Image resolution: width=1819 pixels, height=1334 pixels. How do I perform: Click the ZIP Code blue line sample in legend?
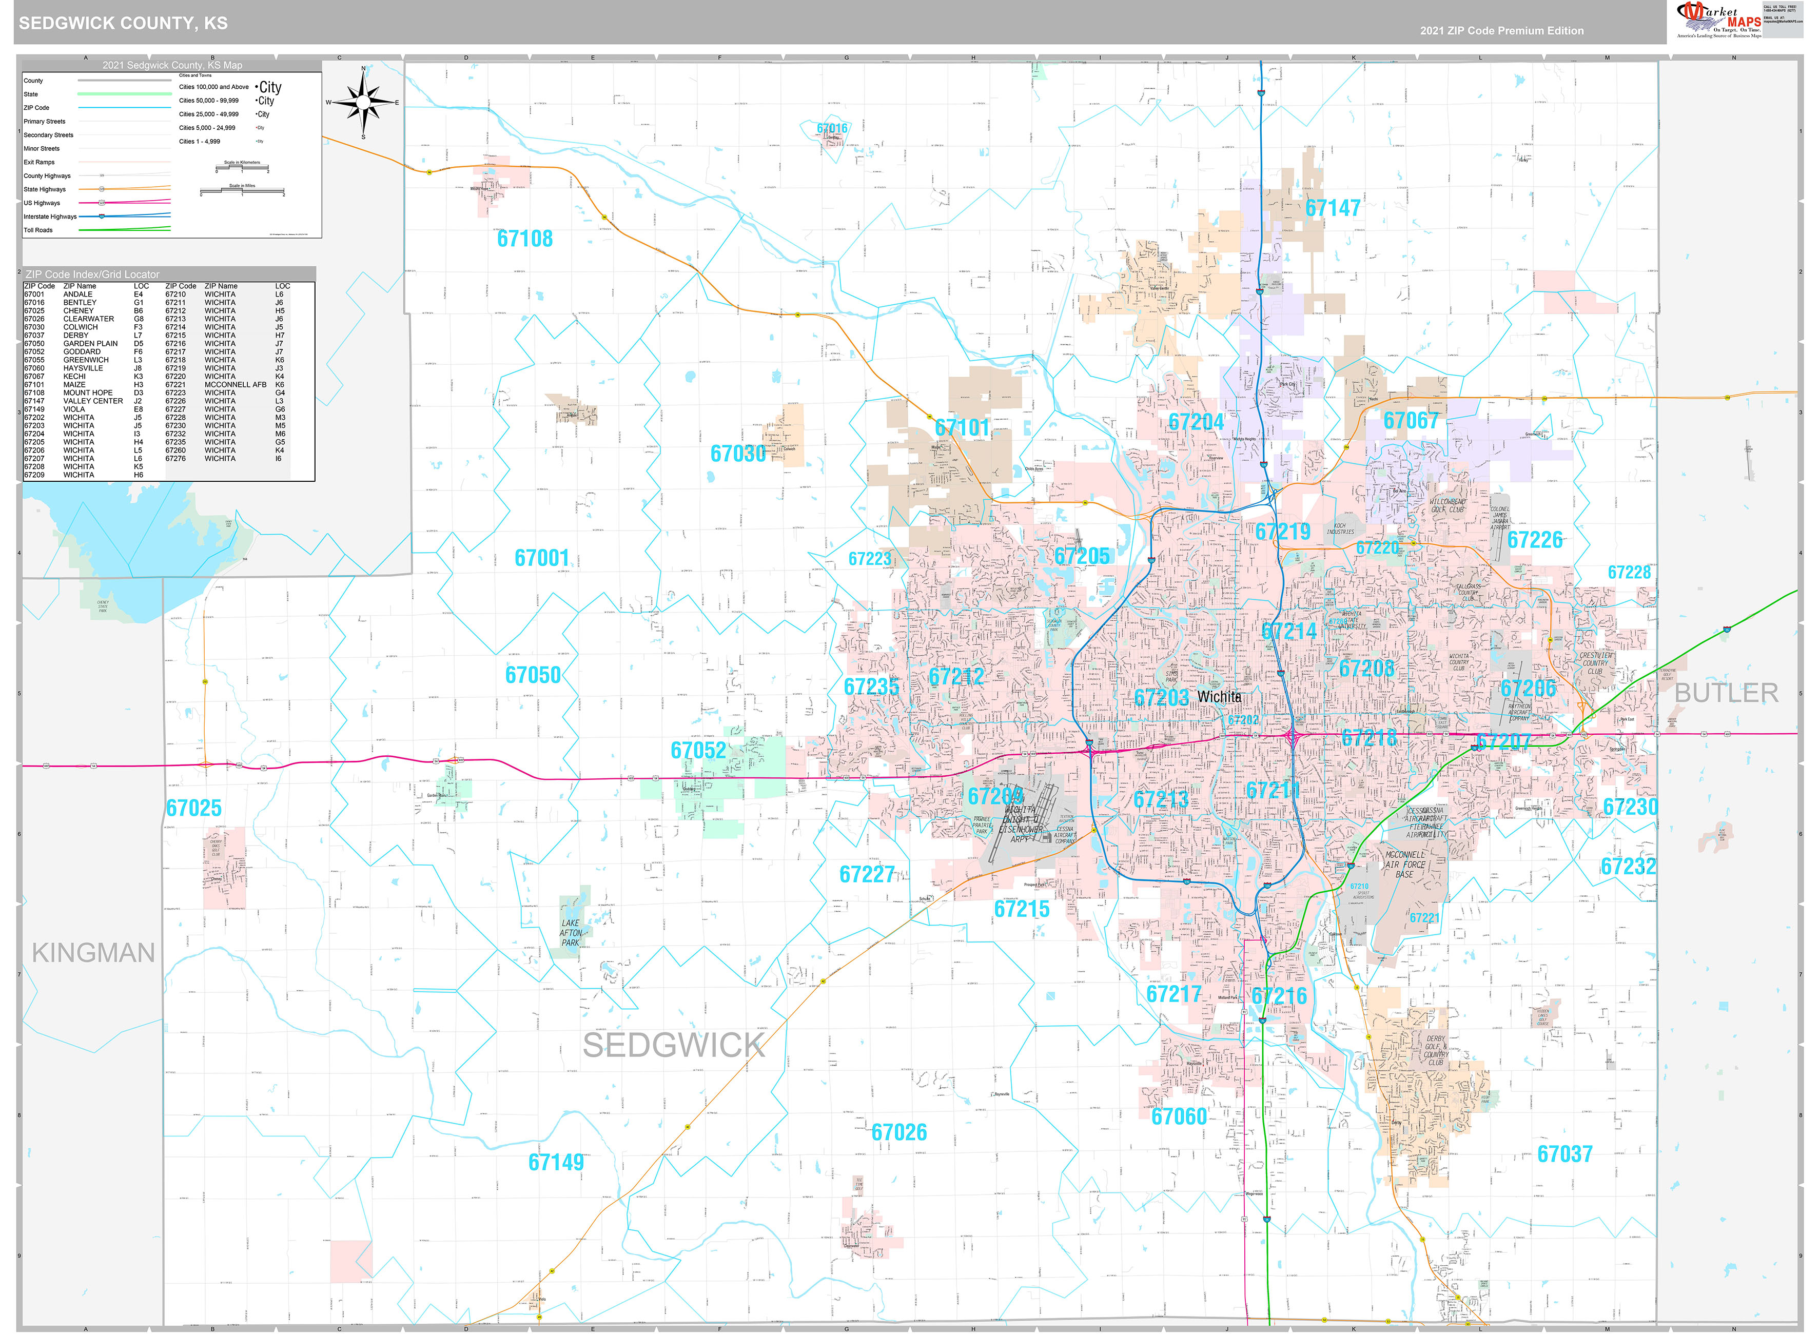point(124,107)
